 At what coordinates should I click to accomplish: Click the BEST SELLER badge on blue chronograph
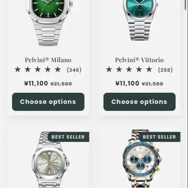159,137
